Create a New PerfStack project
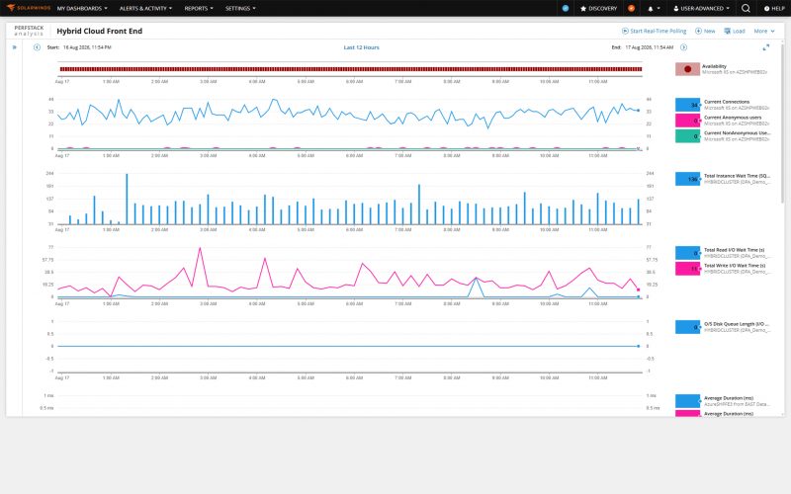 705,31
